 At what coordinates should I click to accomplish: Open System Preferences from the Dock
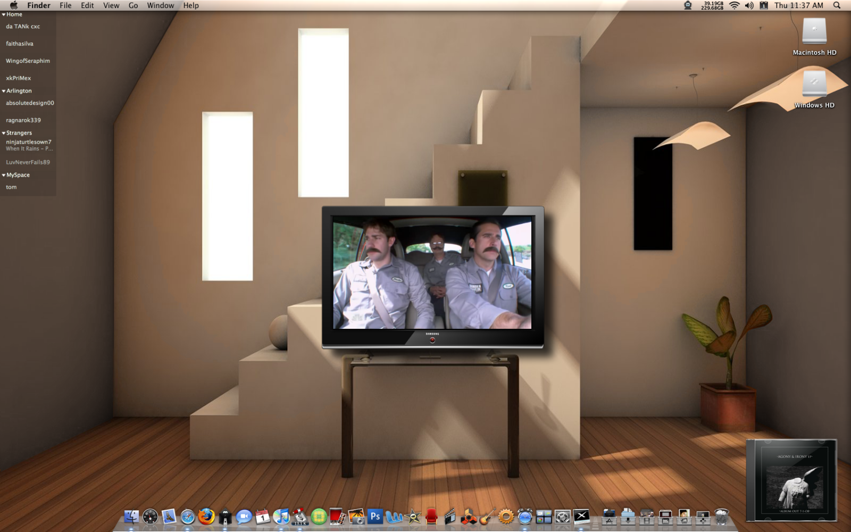tap(562, 516)
